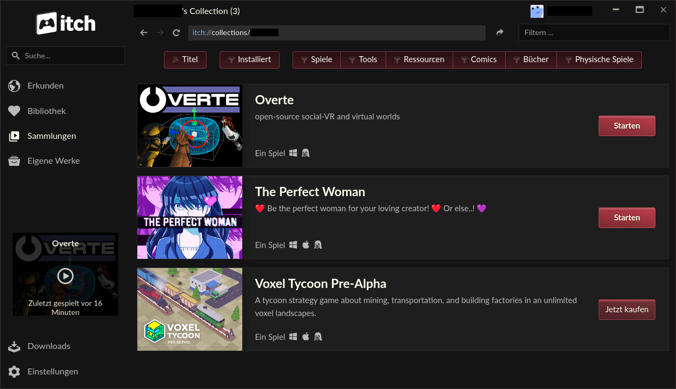
Task: Click the Erkunden globe icon
Action: [14, 86]
